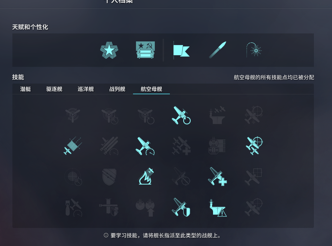Click the firework burst effect icon
The height and width of the screenshot is (246, 332).
click(254, 50)
